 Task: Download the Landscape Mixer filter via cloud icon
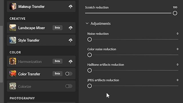point(71,28)
